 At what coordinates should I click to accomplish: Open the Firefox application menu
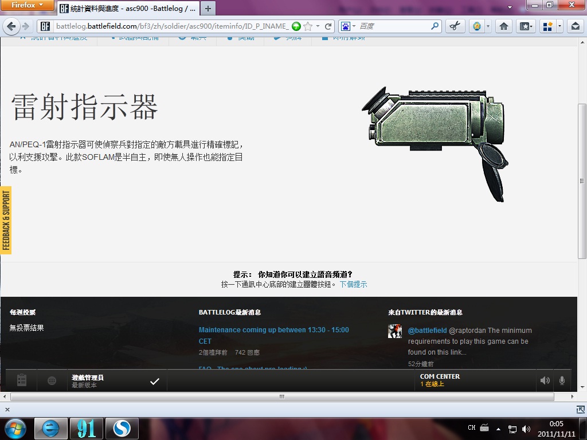27,5
